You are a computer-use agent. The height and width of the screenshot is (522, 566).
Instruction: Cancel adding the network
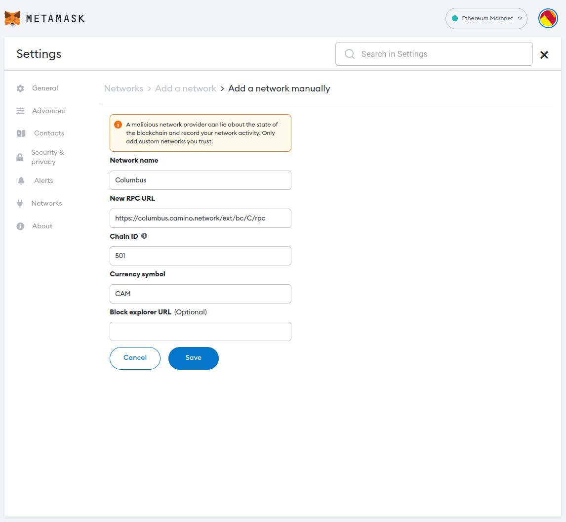(x=135, y=358)
